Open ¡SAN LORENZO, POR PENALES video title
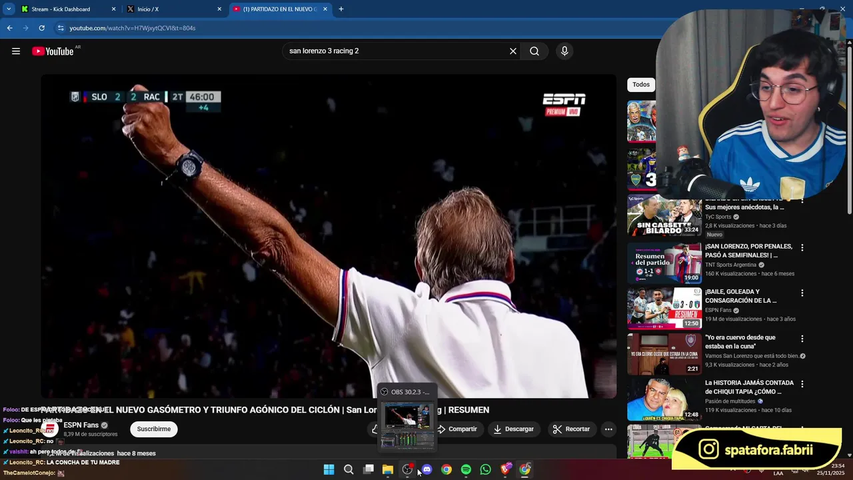This screenshot has width=853, height=480. [x=749, y=251]
